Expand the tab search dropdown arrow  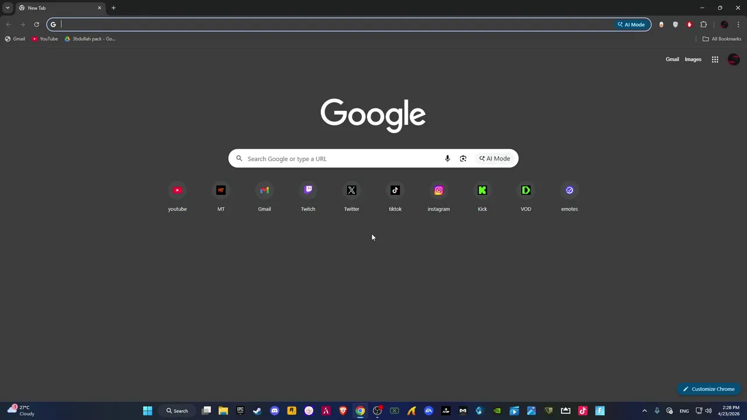coord(8,8)
